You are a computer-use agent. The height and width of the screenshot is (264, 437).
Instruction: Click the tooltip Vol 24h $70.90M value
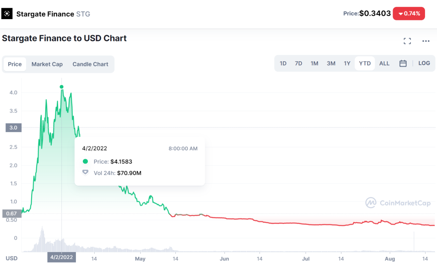(129, 173)
